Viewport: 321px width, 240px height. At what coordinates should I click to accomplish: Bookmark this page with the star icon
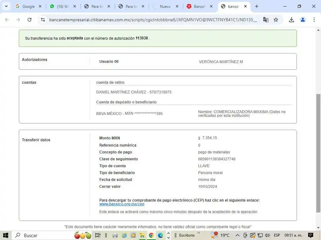point(276,20)
